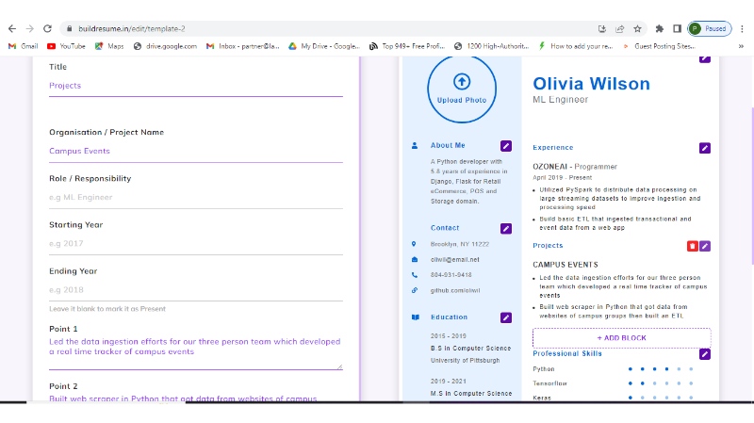This screenshot has height=423, width=754.
Task: Click the Organisation / Project Name field
Action: pos(195,151)
